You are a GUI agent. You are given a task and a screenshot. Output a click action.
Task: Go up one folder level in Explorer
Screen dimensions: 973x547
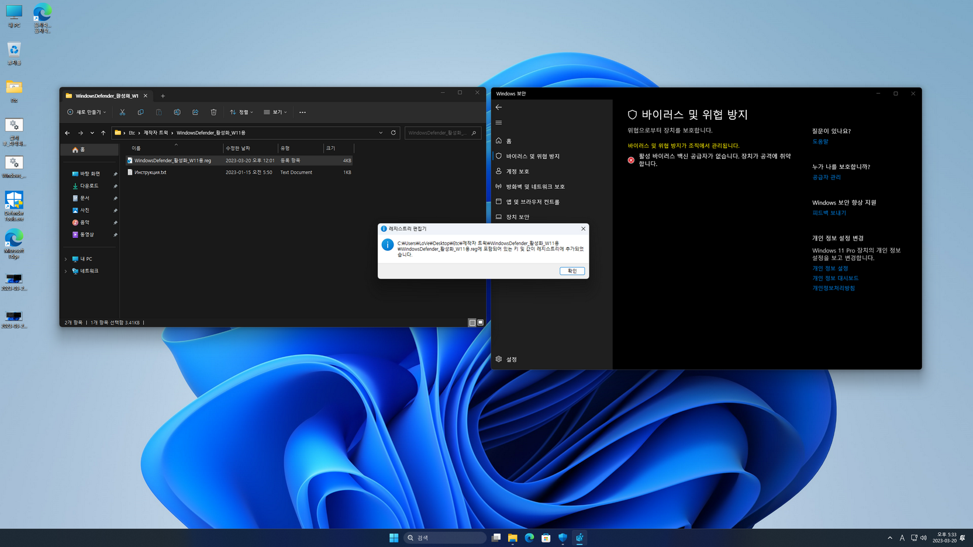[x=103, y=133]
